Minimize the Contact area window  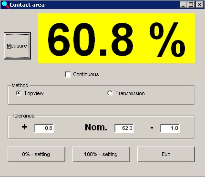coord(183,5)
